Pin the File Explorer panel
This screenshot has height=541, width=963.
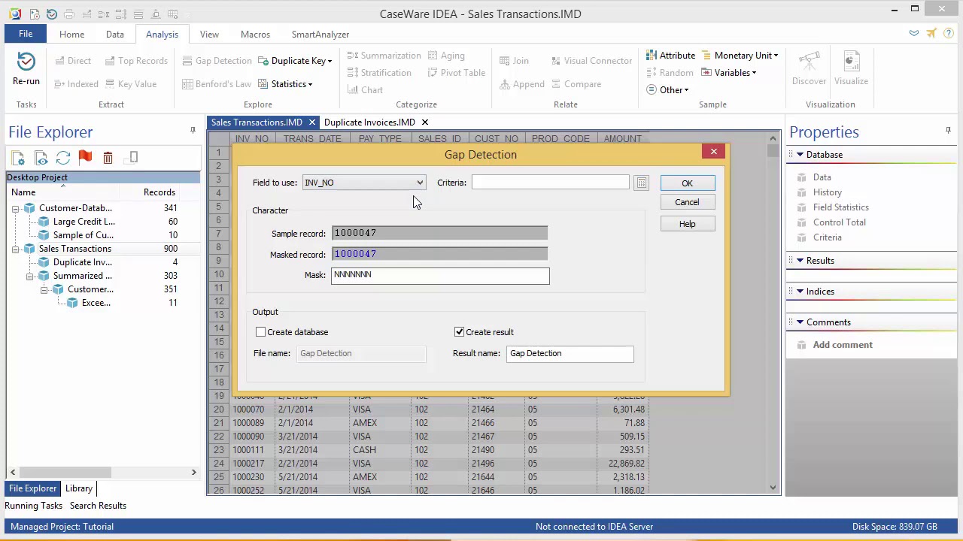click(193, 131)
